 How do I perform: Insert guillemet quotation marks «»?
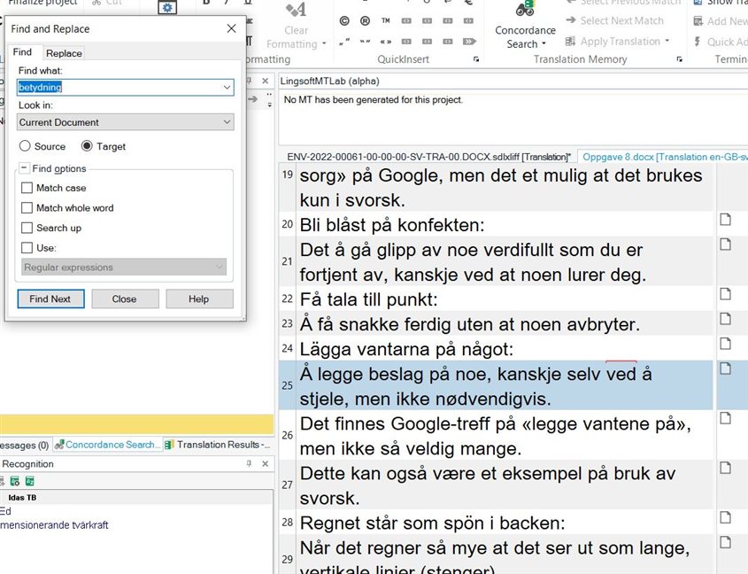click(x=385, y=42)
